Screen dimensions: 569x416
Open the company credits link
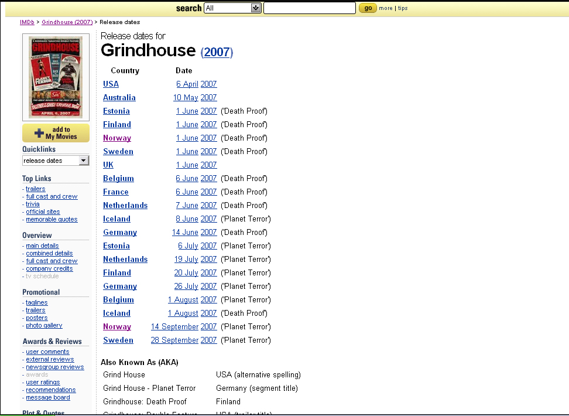pos(49,269)
